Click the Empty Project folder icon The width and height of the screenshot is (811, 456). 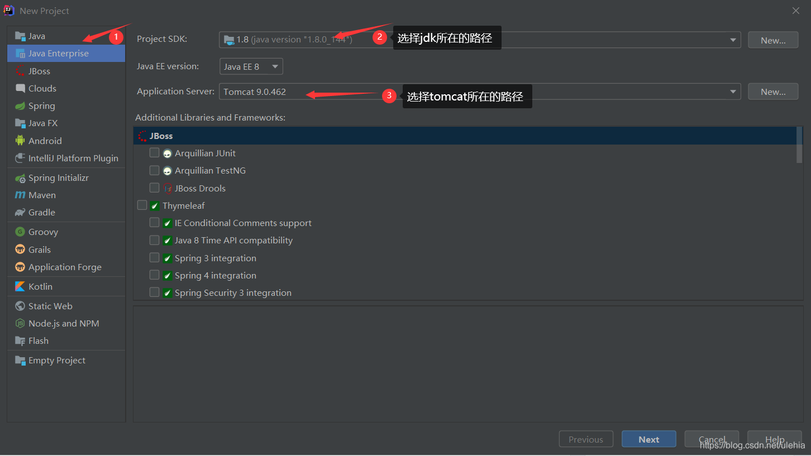coord(20,361)
